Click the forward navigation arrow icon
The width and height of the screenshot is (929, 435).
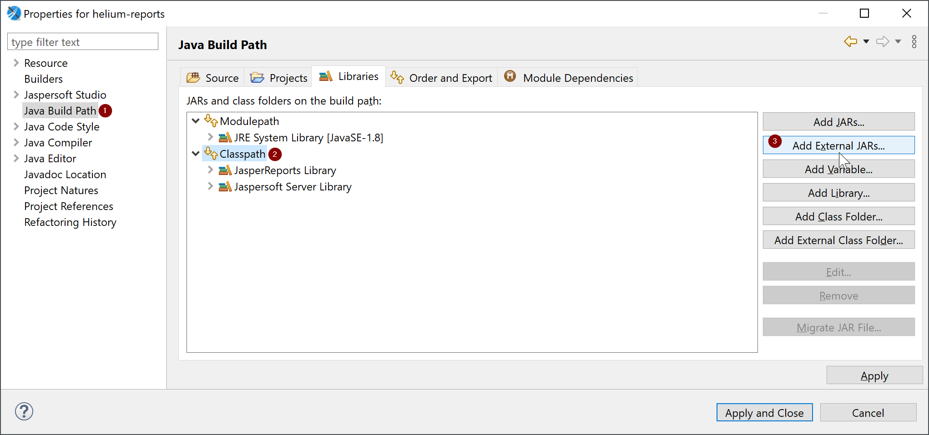click(883, 41)
